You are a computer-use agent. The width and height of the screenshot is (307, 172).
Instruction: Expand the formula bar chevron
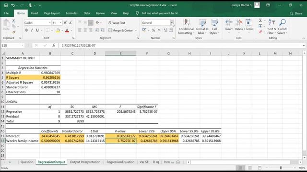coord(304,45)
